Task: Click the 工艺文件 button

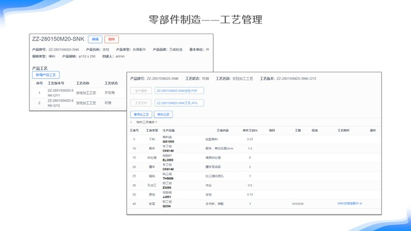Action: 141,103
